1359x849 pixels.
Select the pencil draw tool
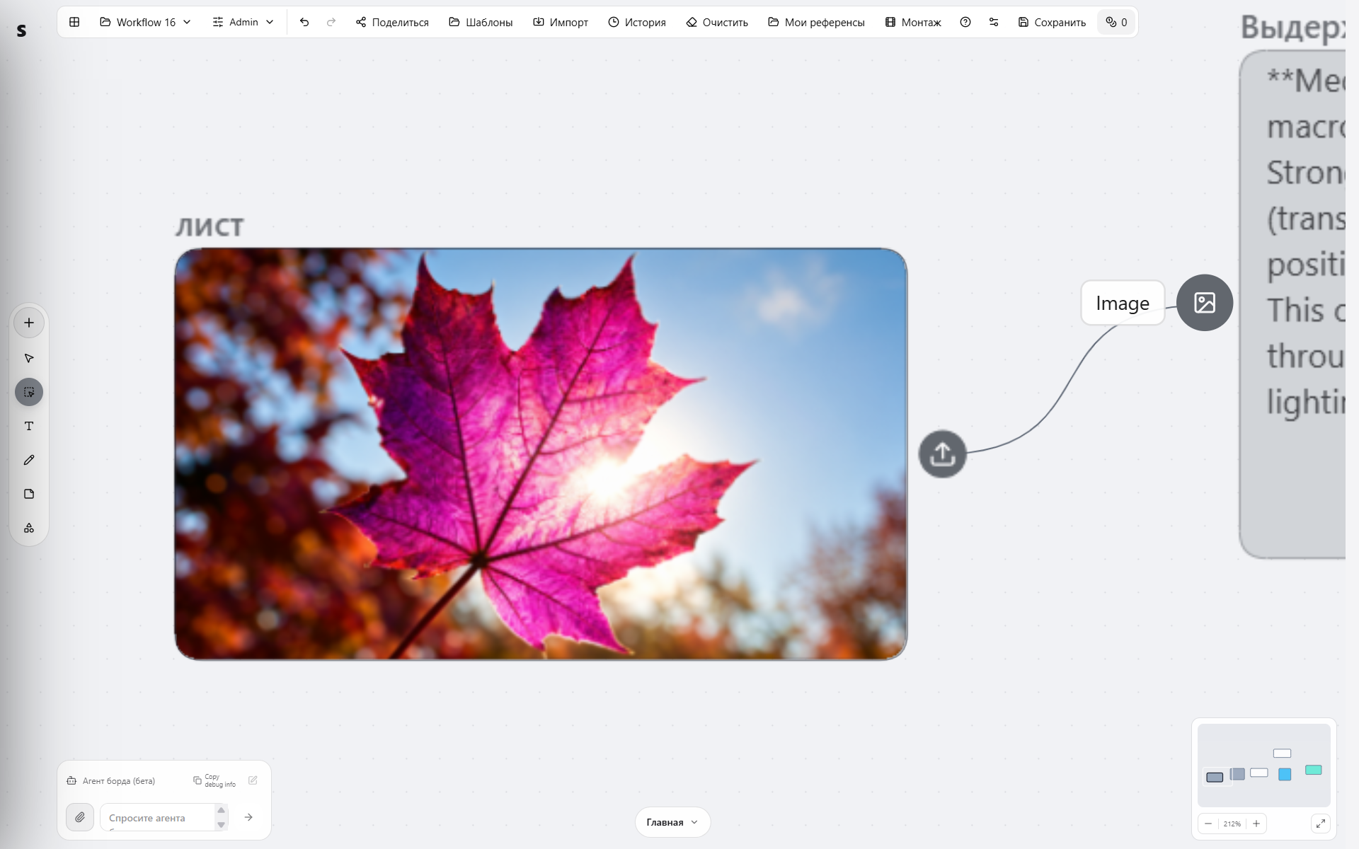point(29,460)
